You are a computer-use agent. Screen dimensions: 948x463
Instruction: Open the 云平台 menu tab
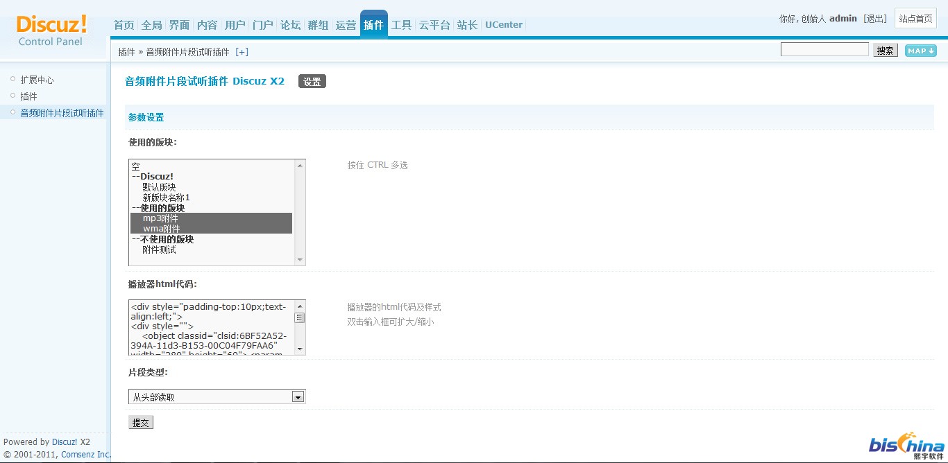pos(434,25)
